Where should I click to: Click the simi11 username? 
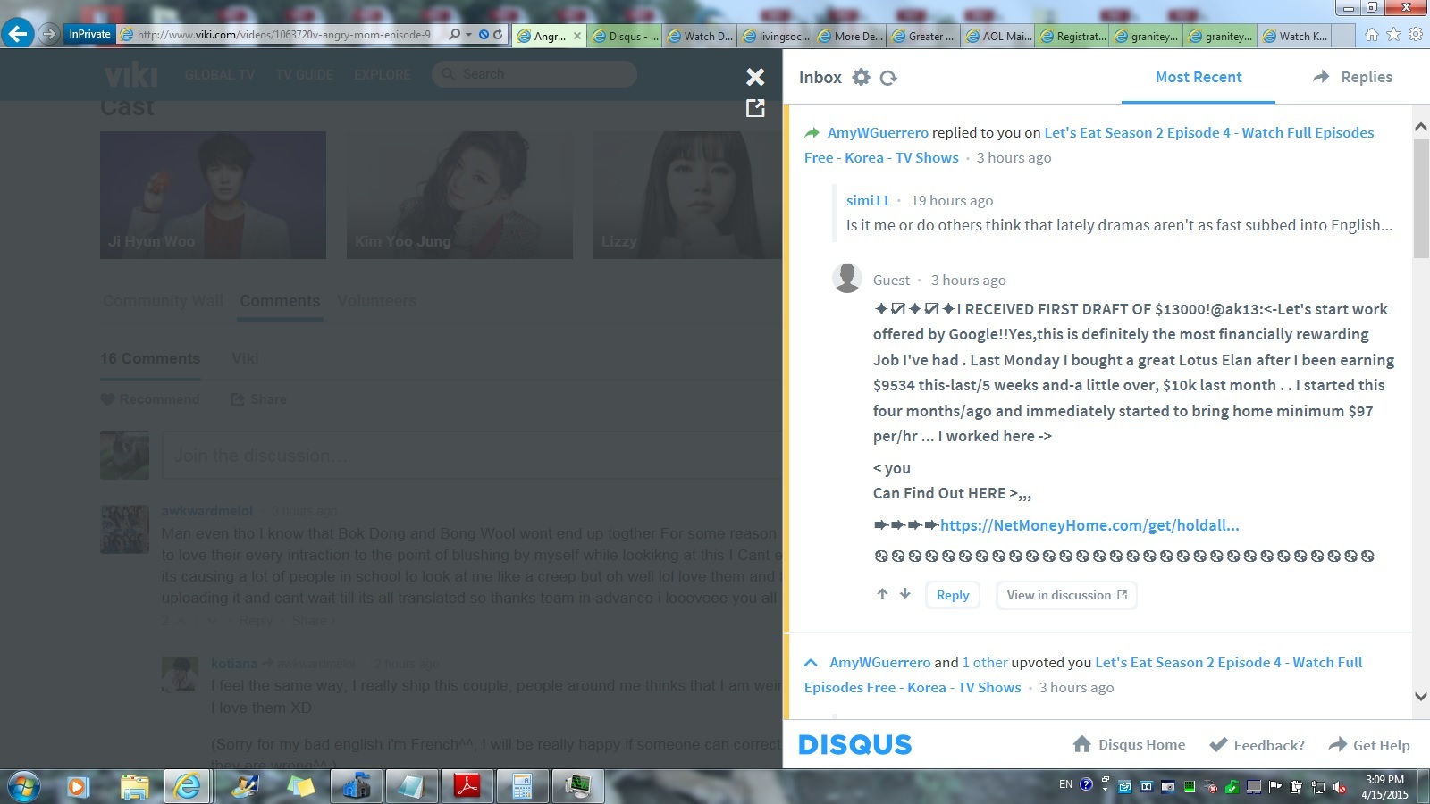pos(868,200)
